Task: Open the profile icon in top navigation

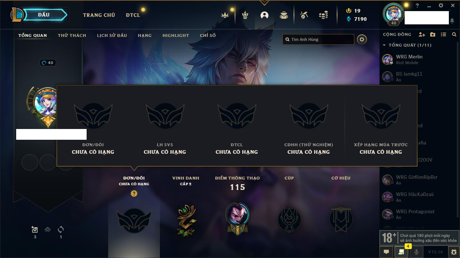Action: 264,15
